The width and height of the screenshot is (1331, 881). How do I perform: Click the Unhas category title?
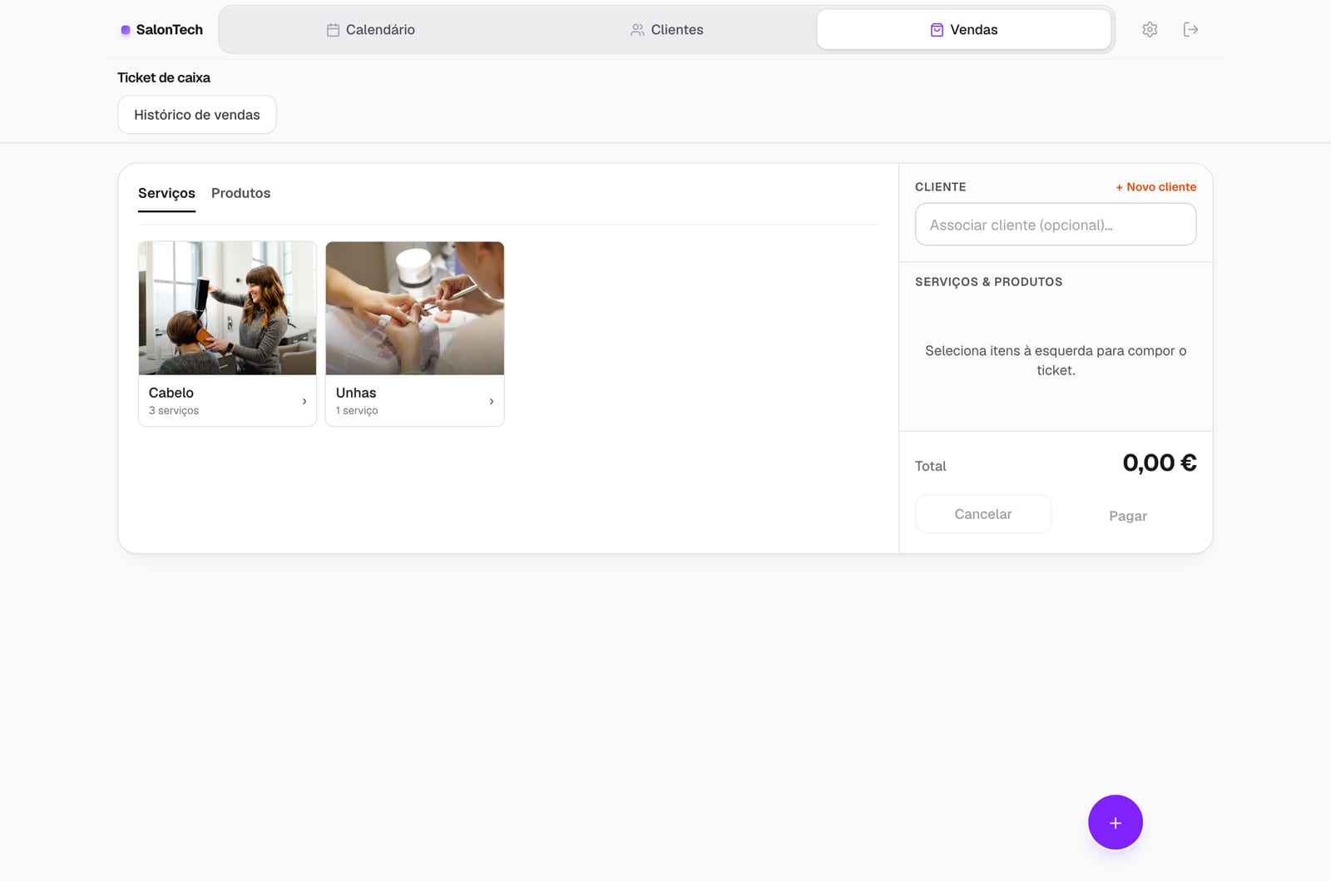pos(356,393)
